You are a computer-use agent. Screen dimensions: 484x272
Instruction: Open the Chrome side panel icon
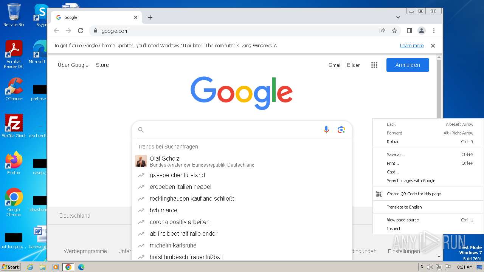[x=410, y=31]
